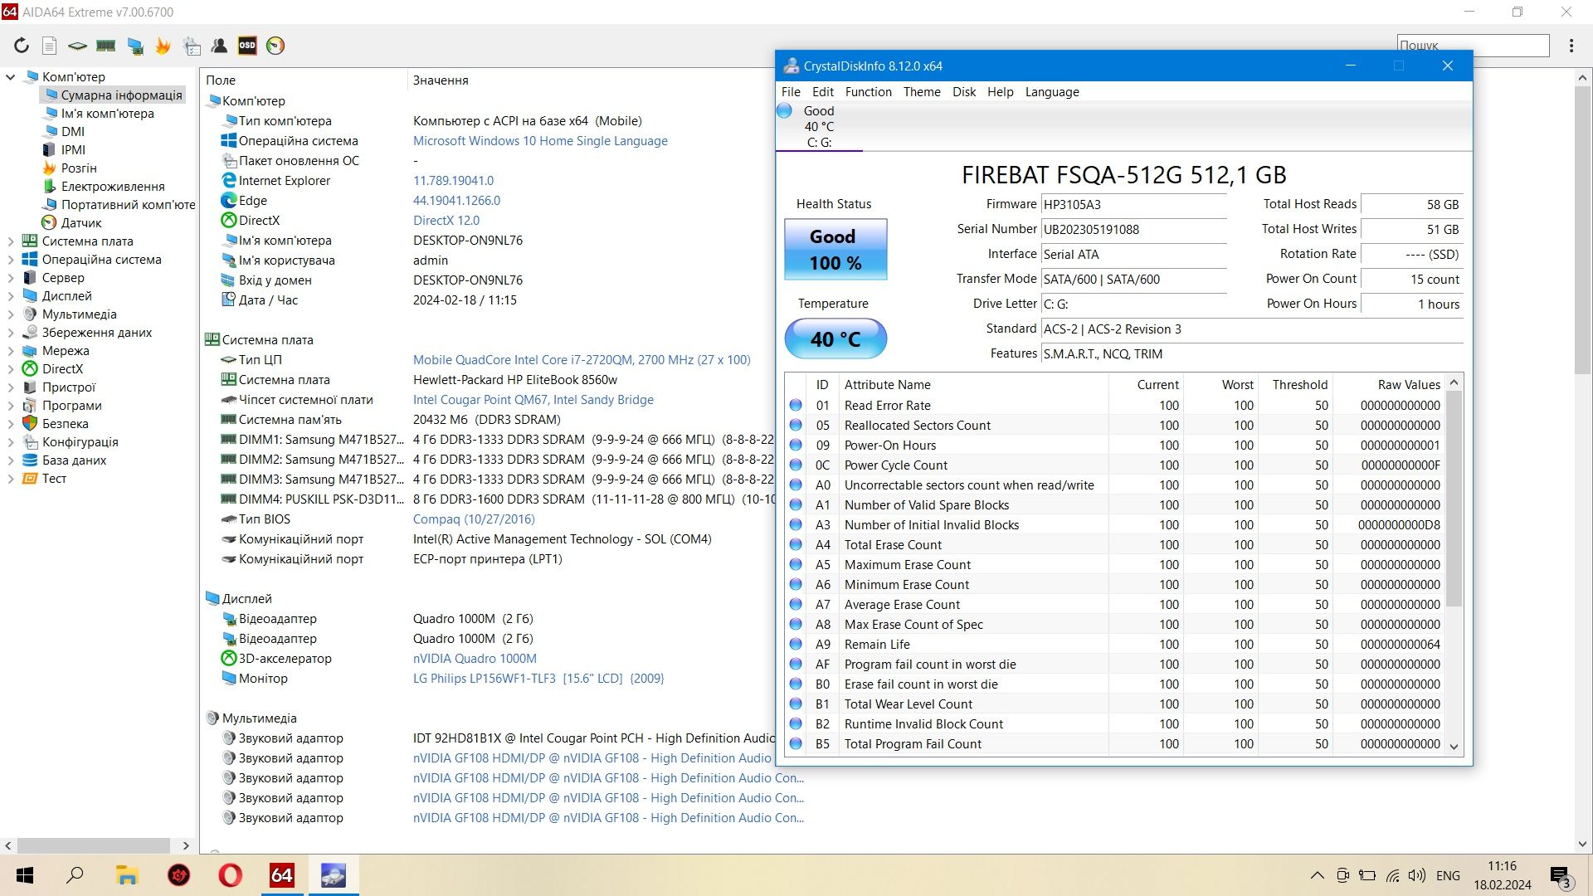Click the Пошук search field in AIDA64

(1473, 46)
